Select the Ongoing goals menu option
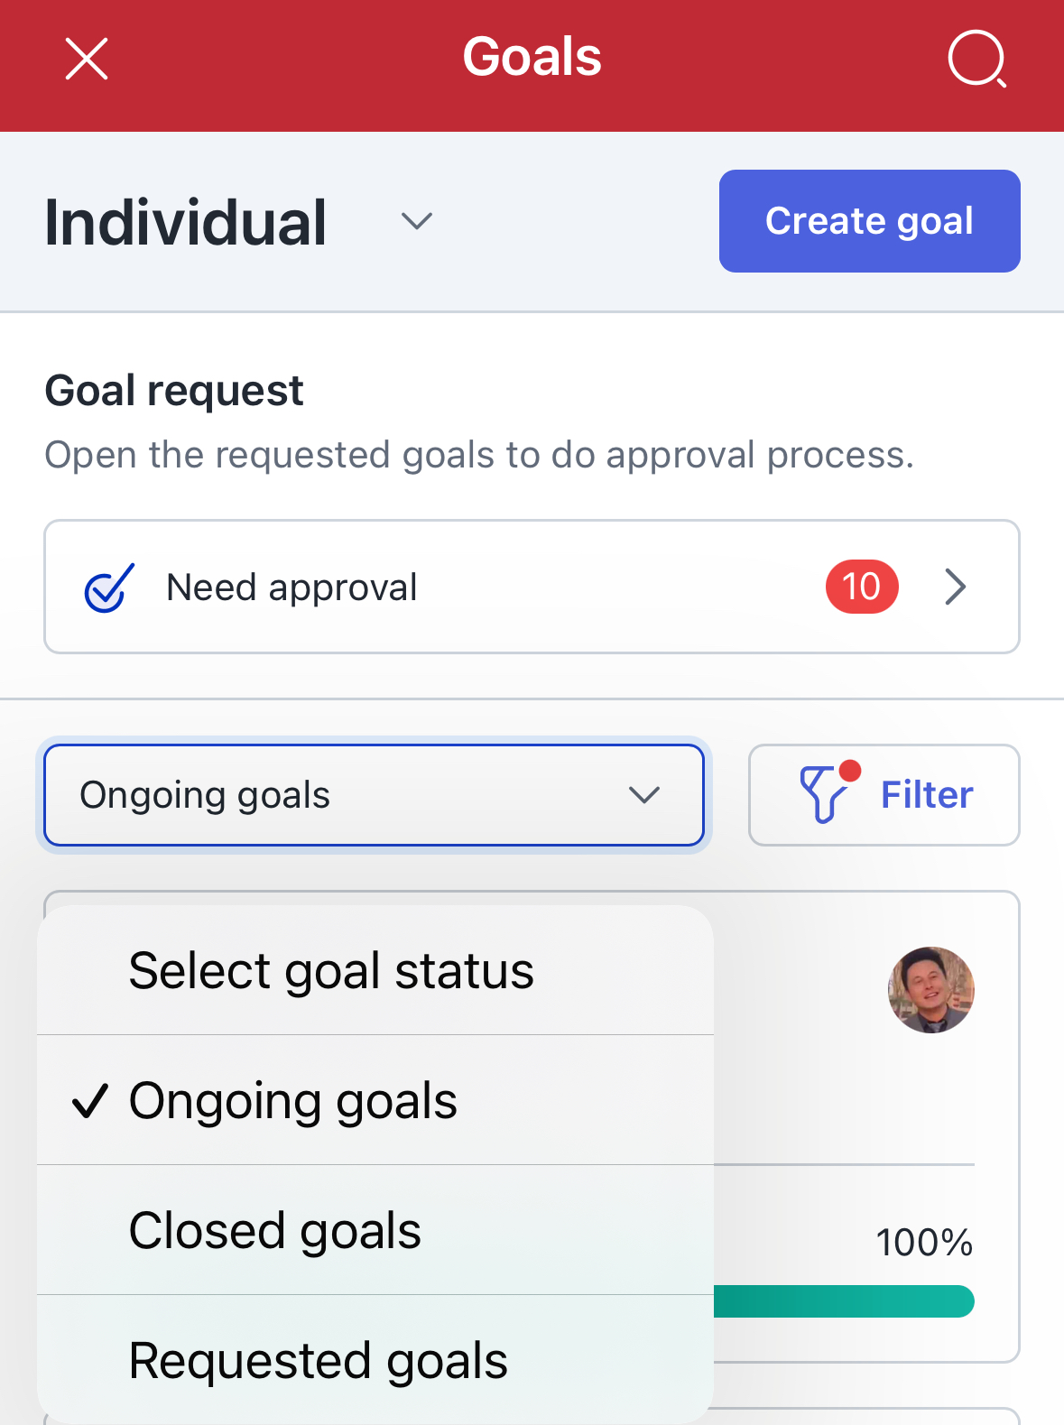 [x=293, y=1101]
